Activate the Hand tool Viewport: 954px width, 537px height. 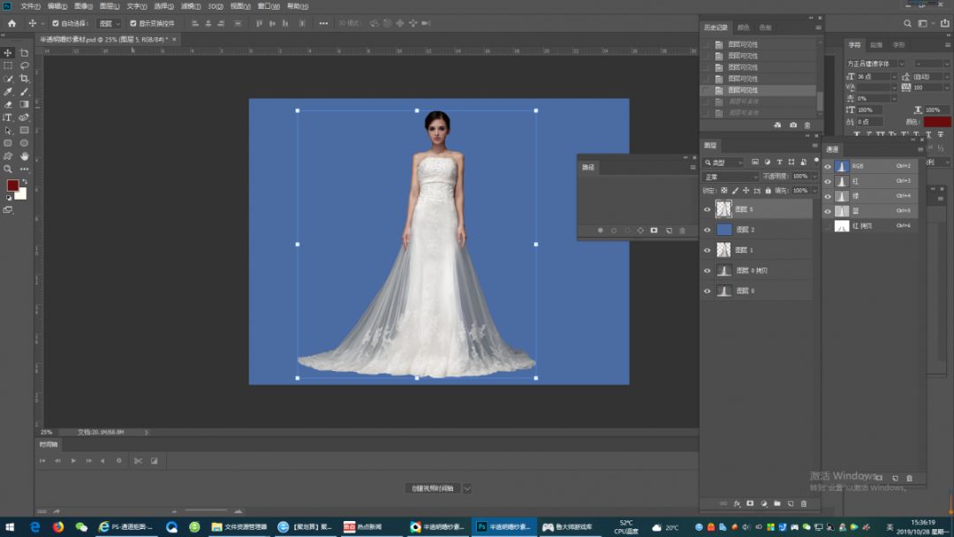(24, 156)
